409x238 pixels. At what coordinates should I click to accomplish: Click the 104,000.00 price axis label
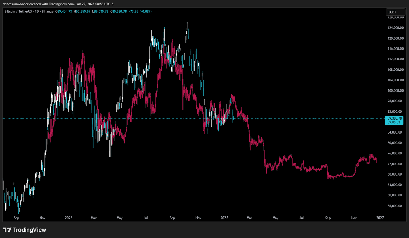pos(395,80)
